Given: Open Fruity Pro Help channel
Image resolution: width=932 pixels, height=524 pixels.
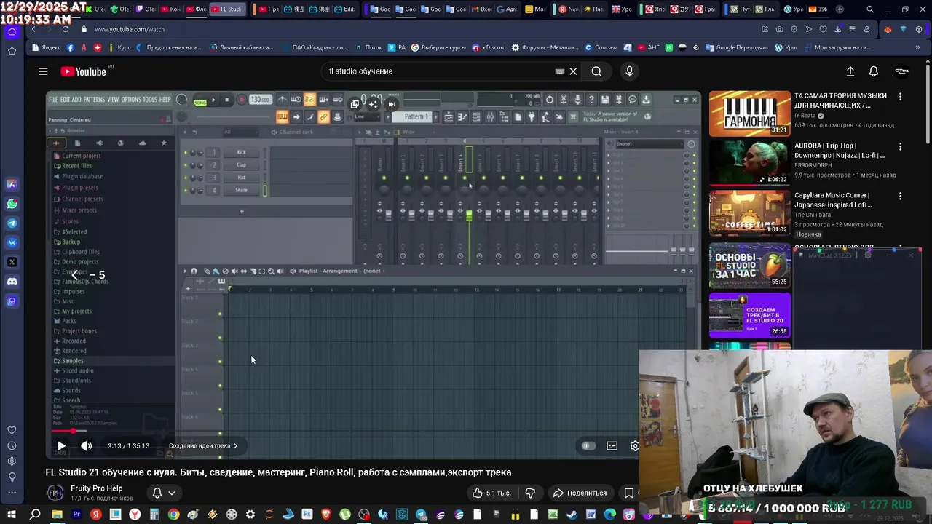Looking at the screenshot, I should [96, 488].
